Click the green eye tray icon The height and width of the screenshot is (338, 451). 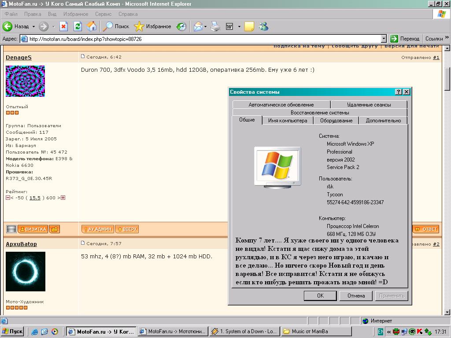click(x=412, y=332)
